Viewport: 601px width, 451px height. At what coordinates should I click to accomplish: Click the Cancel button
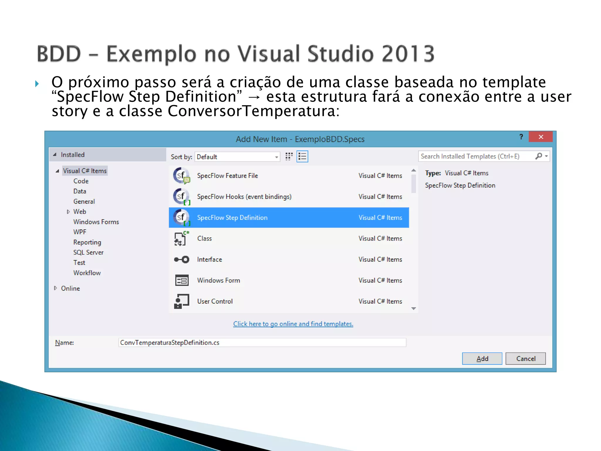[x=526, y=359]
